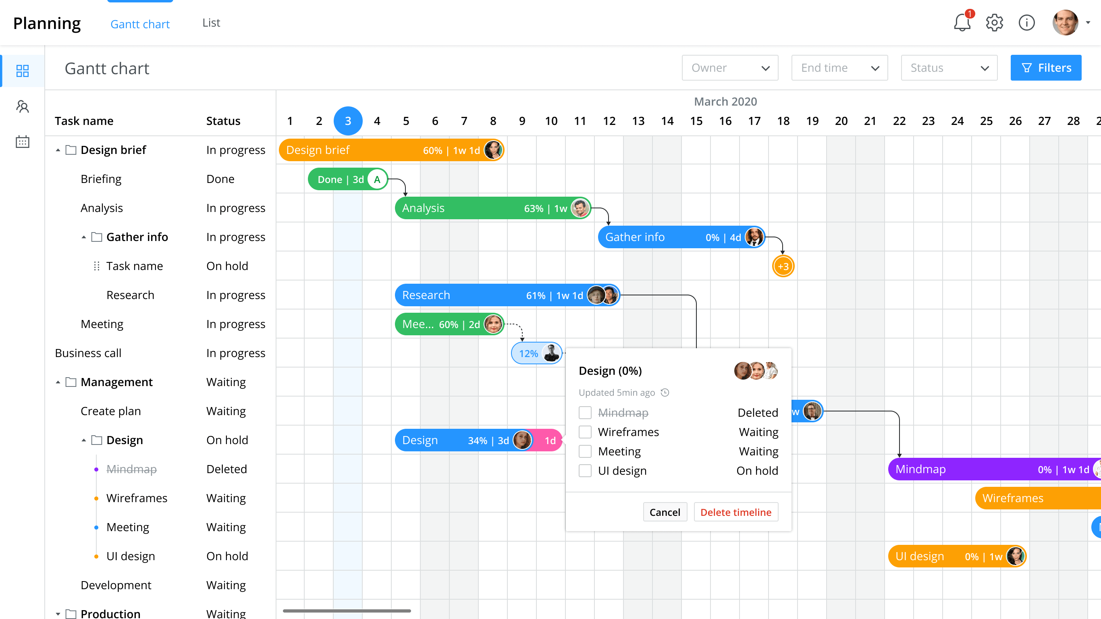Switch to the List tab
This screenshot has width=1101, height=619.
point(211,23)
